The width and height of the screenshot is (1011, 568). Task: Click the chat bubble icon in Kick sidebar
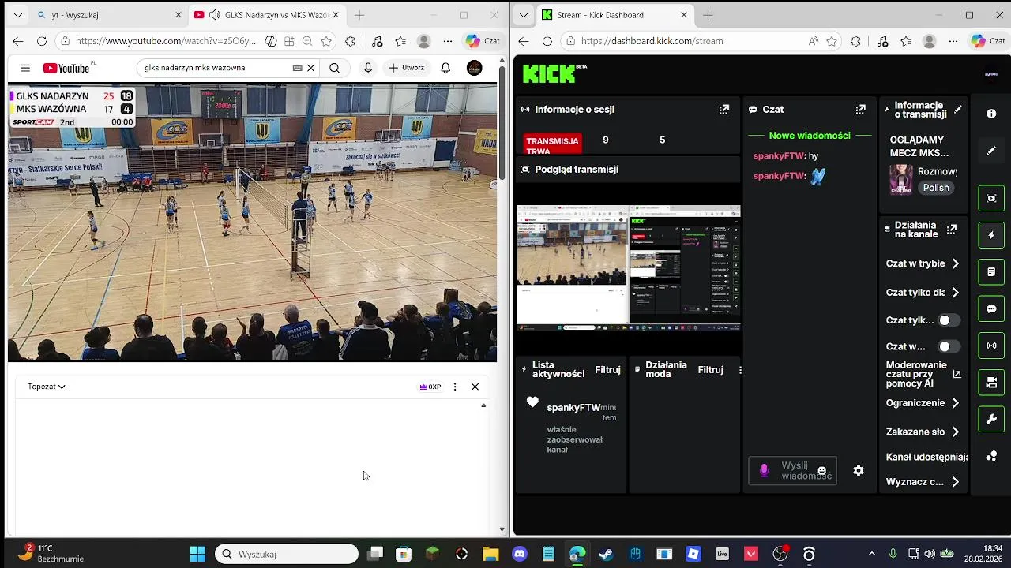(x=991, y=309)
